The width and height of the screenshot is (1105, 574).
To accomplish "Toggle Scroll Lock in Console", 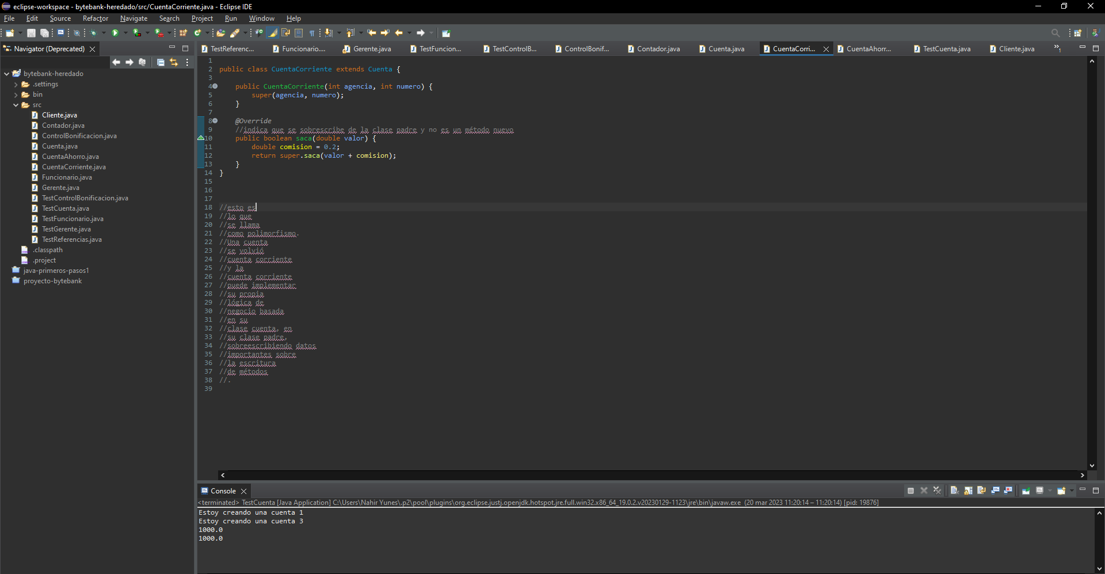I will coord(968,491).
